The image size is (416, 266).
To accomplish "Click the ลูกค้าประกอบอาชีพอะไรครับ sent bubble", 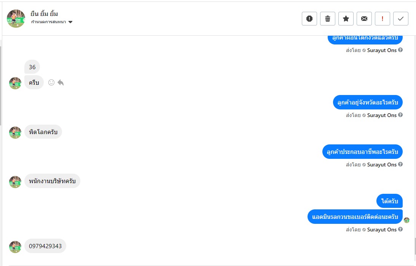I will 362,152.
